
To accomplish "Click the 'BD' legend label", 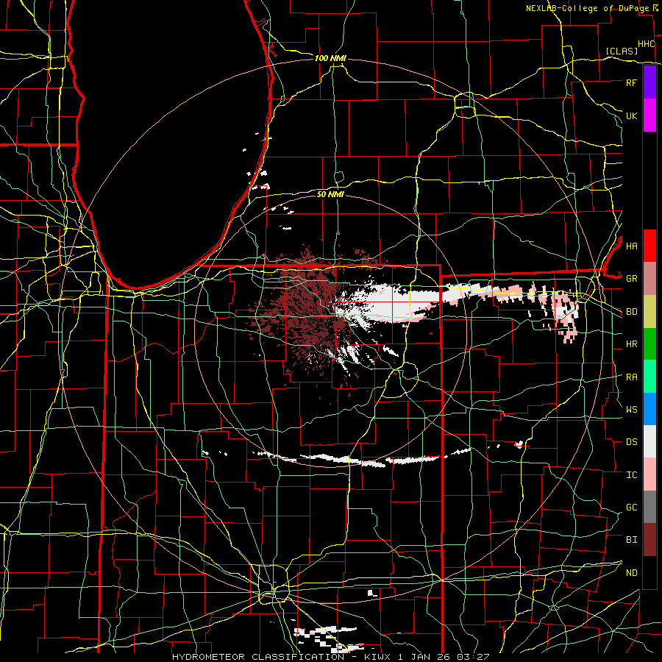I will pos(631,312).
